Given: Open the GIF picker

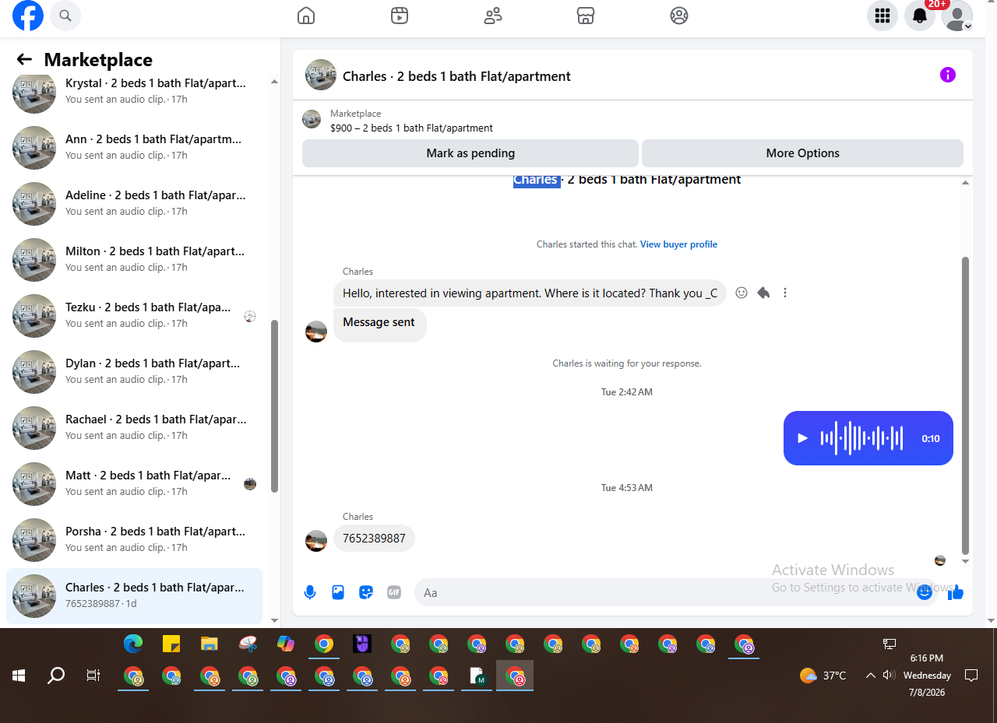Looking at the screenshot, I should (x=394, y=592).
